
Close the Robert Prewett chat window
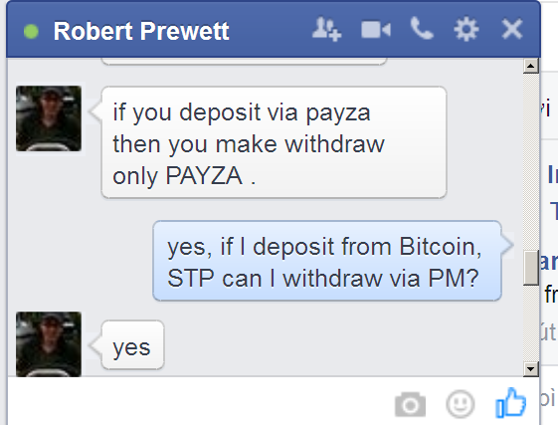[x=511, y=29]
